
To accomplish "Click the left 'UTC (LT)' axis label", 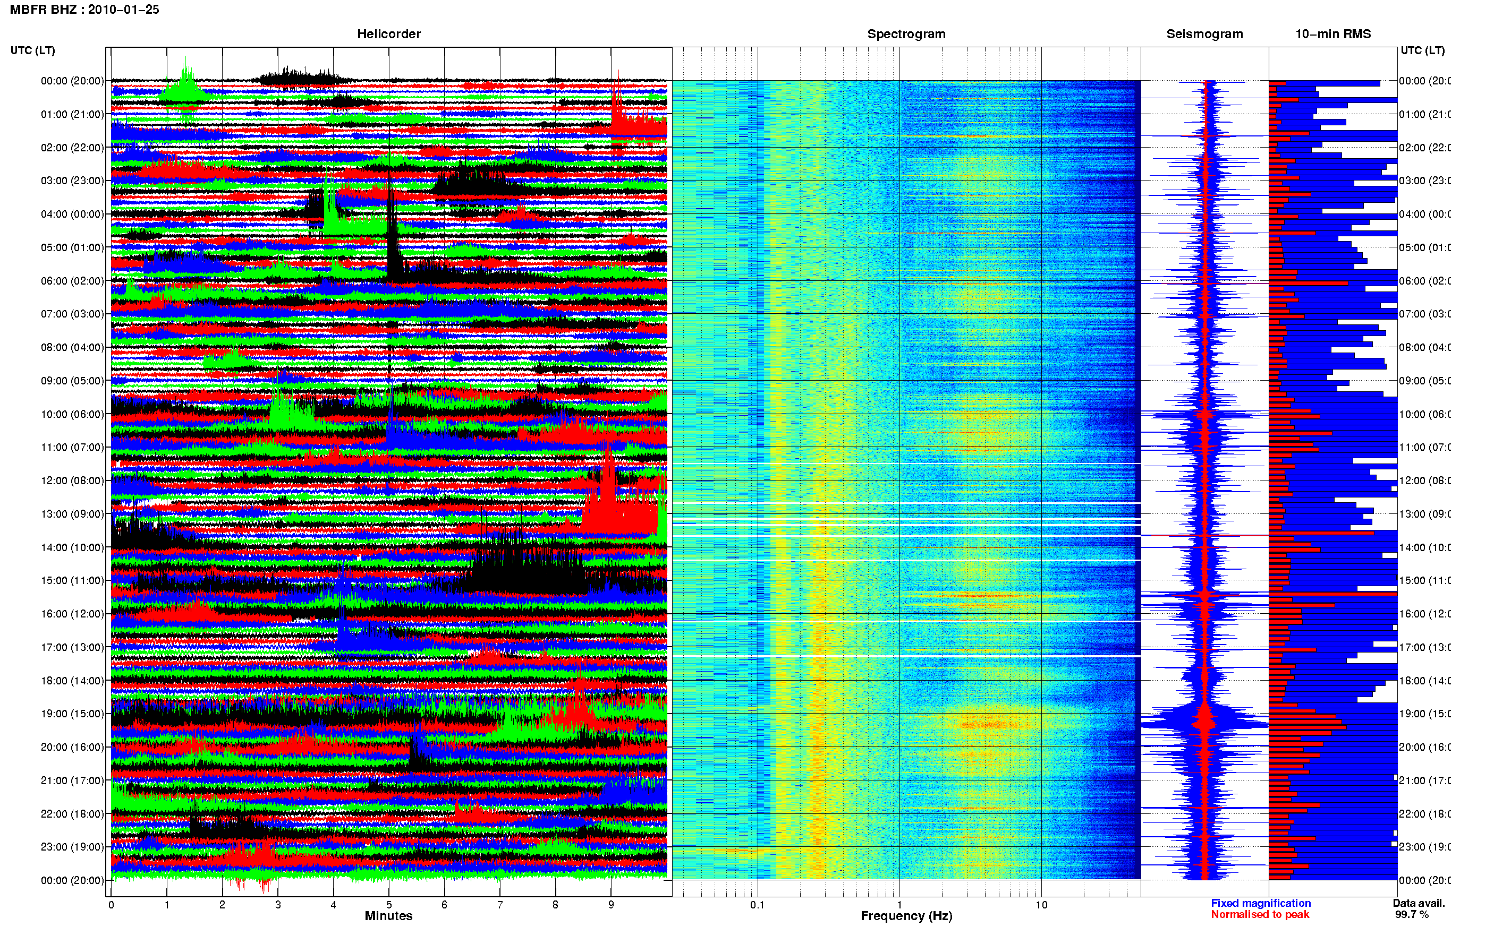I will coord(32,50).
